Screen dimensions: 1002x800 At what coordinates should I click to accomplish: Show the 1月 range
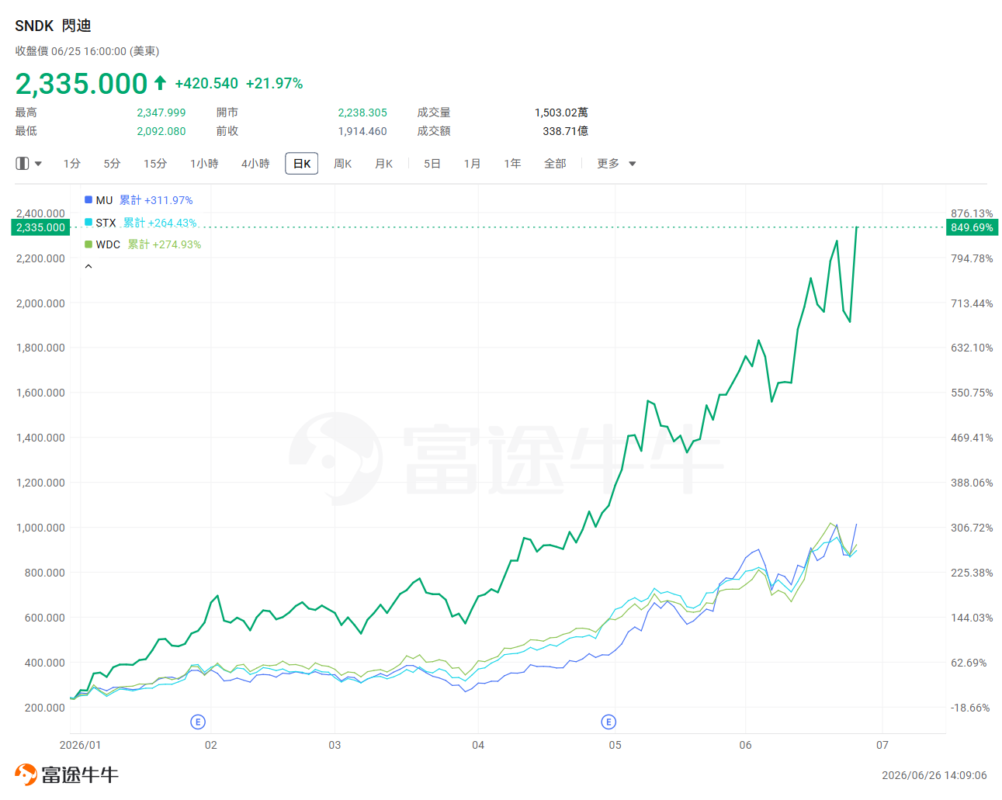[x=472, y=164]
